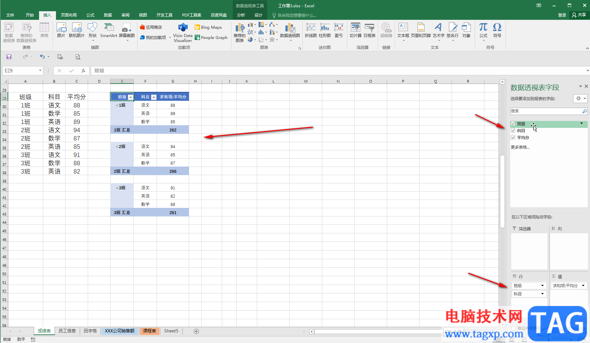Click the 共享 share button
The height and width of the screenshot is (343, 590).
579,15
